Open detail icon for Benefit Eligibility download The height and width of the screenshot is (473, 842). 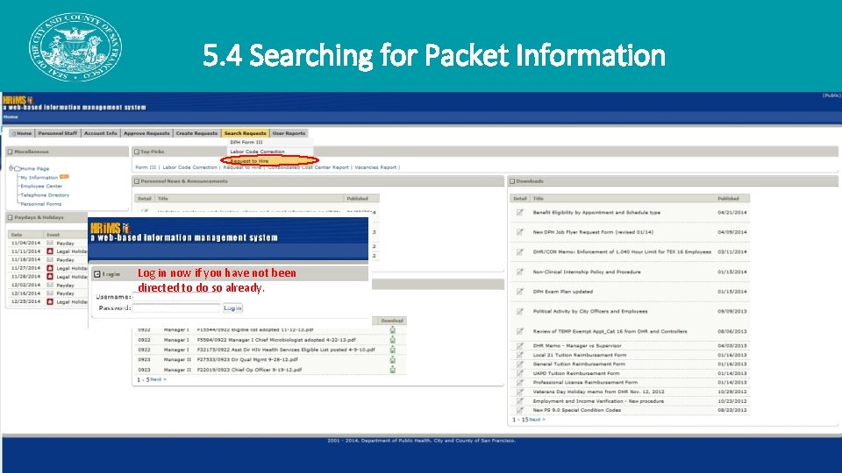click(520, 212)
